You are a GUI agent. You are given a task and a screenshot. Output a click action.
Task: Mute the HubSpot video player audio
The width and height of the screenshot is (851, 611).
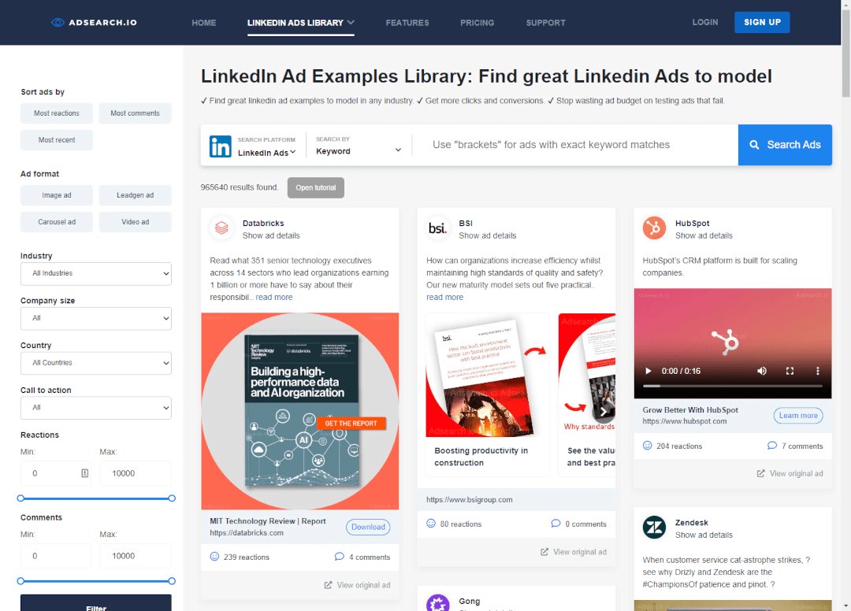(x=761, y=370)
